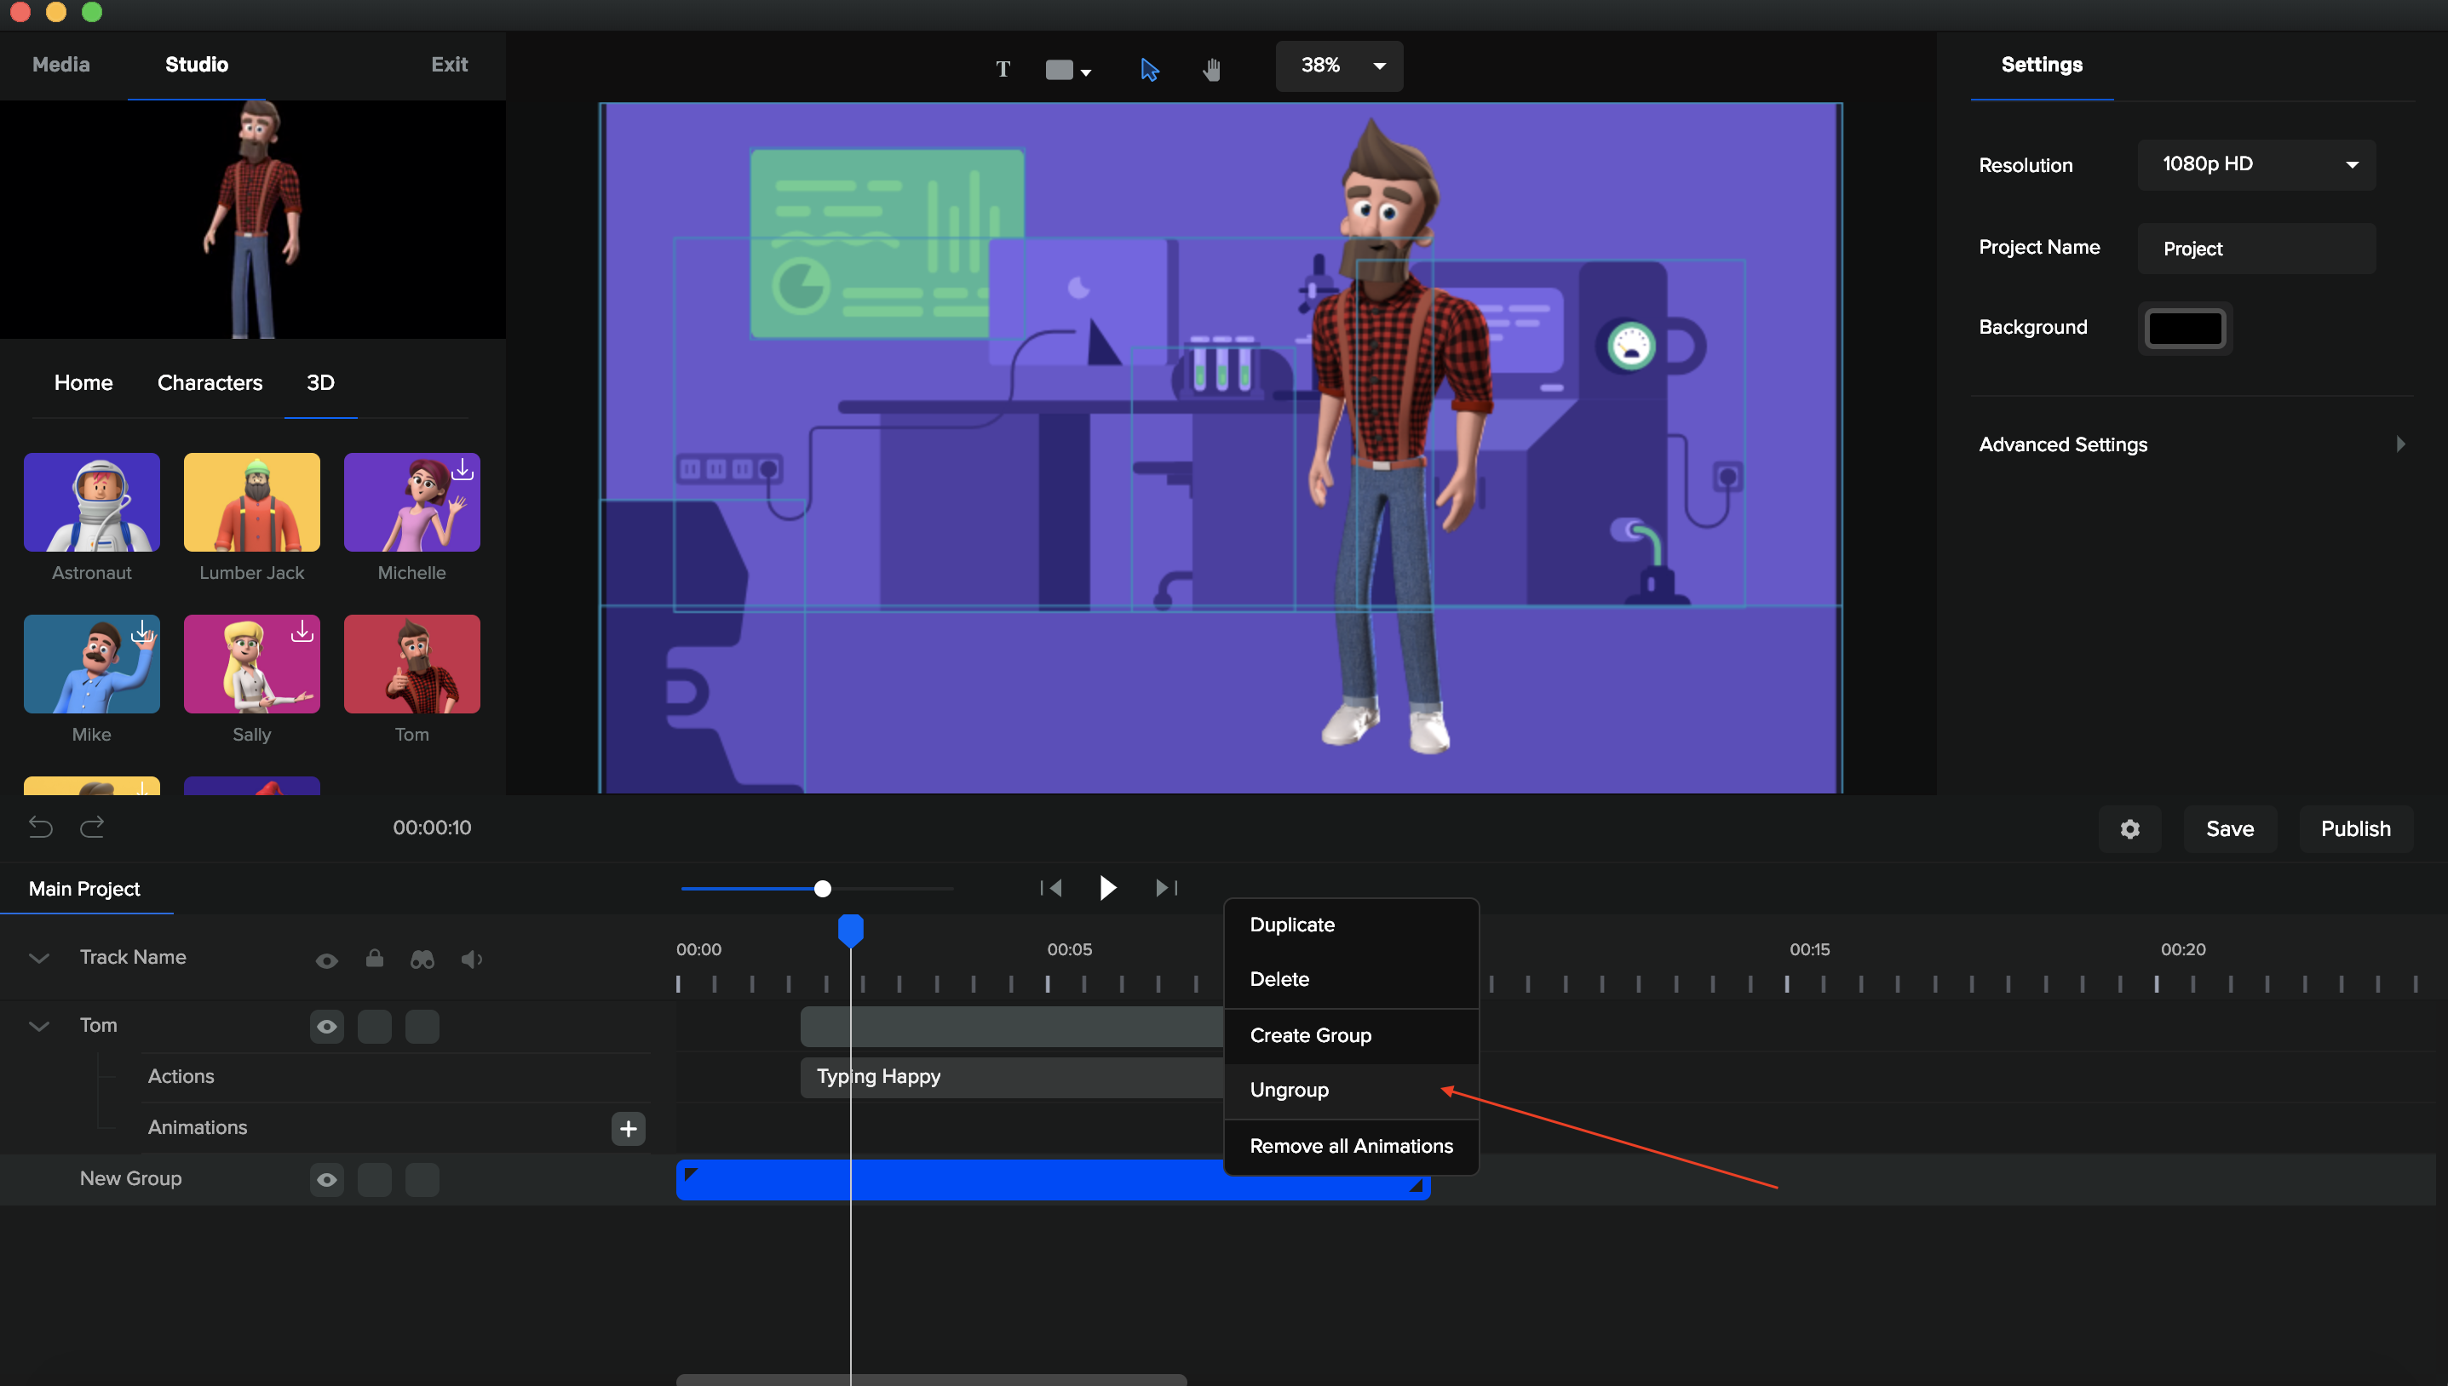Open the Settings panel tab

tap(2041, 65)
